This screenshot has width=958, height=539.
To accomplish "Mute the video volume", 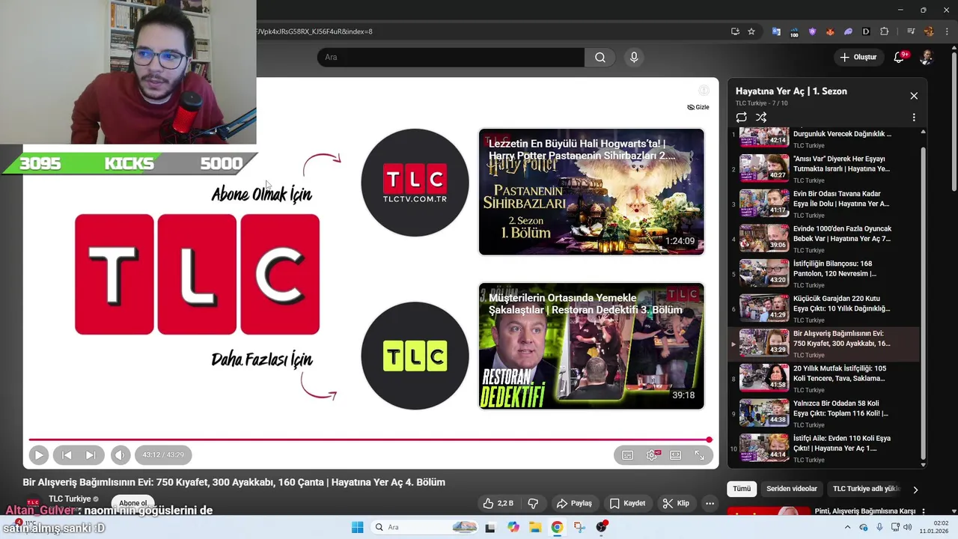I will pos(120,454).
